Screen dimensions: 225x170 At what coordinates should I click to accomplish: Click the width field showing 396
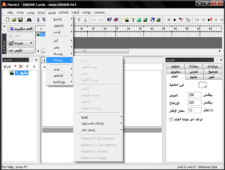point(195,95)
